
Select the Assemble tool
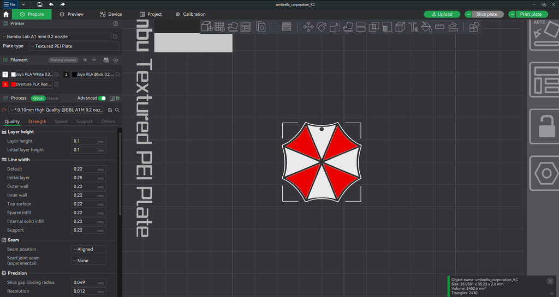pyautogui.click(x=453, y=27)
